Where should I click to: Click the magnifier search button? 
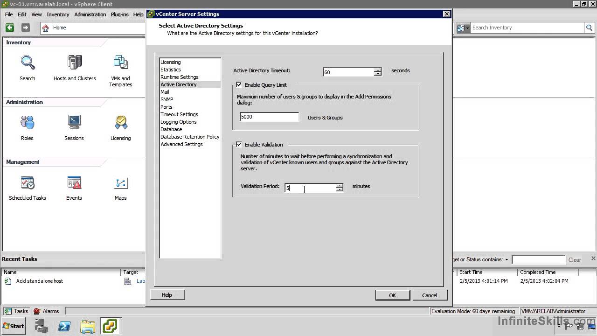pyautogui.click(x=589, y=28)
